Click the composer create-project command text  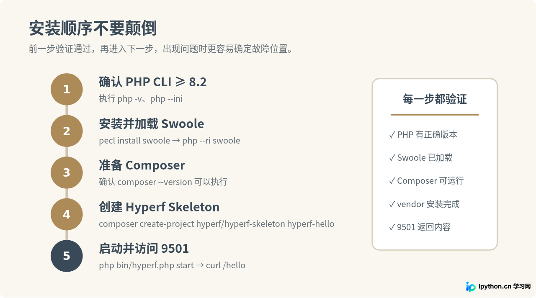[216, 224]
